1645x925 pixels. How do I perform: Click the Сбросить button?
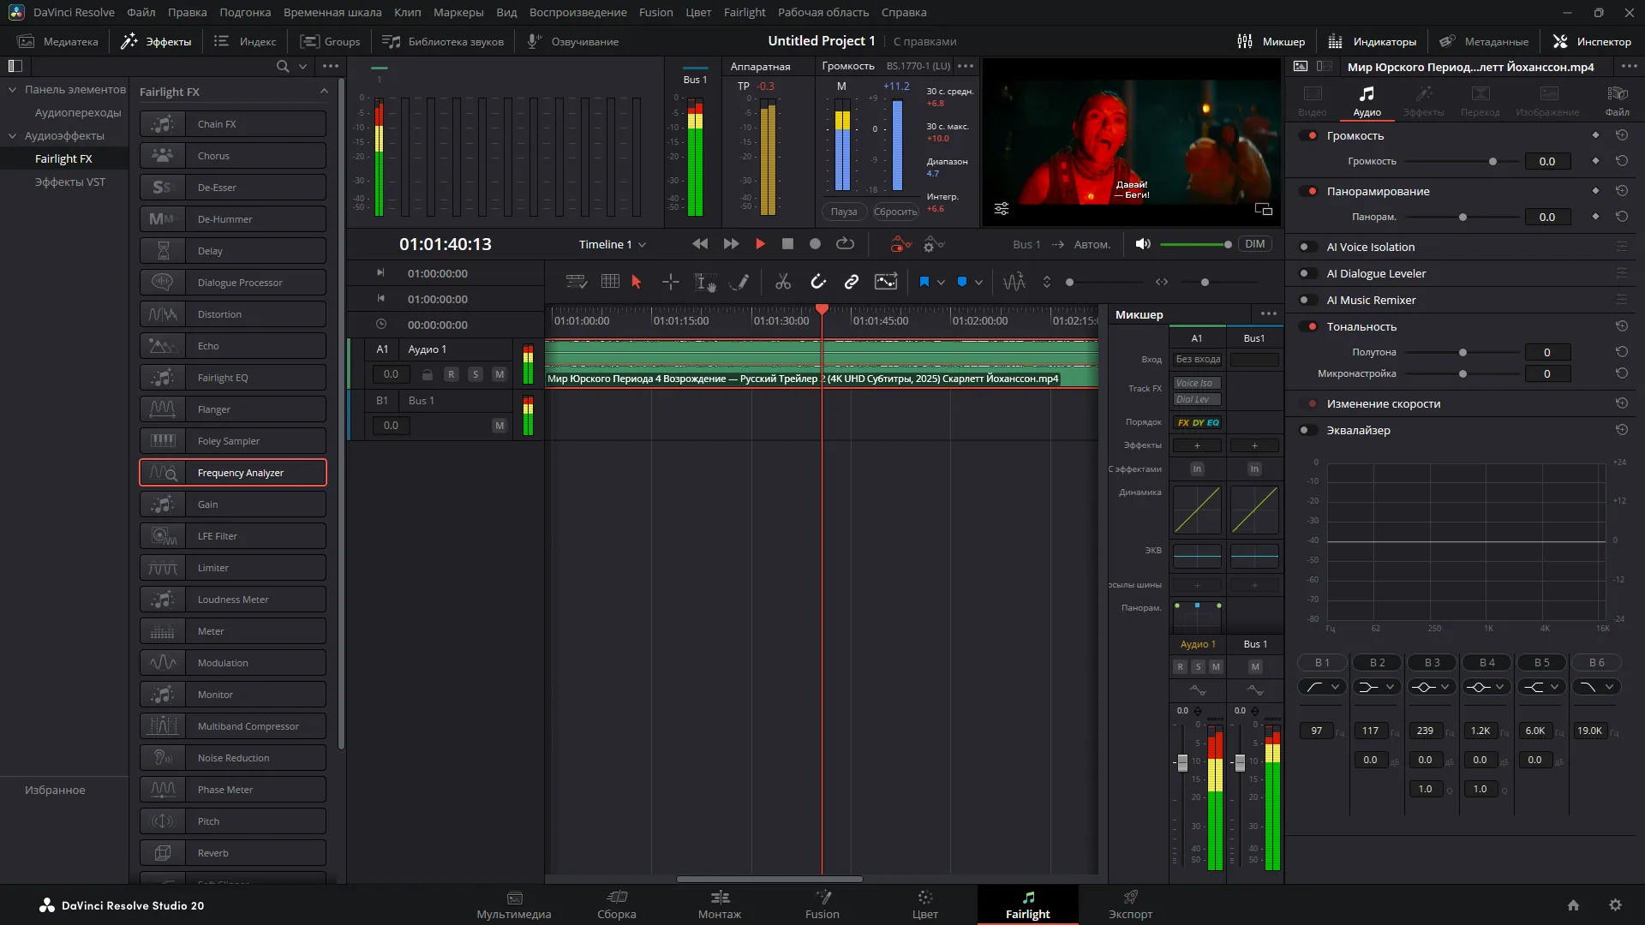tap(895, 212)
